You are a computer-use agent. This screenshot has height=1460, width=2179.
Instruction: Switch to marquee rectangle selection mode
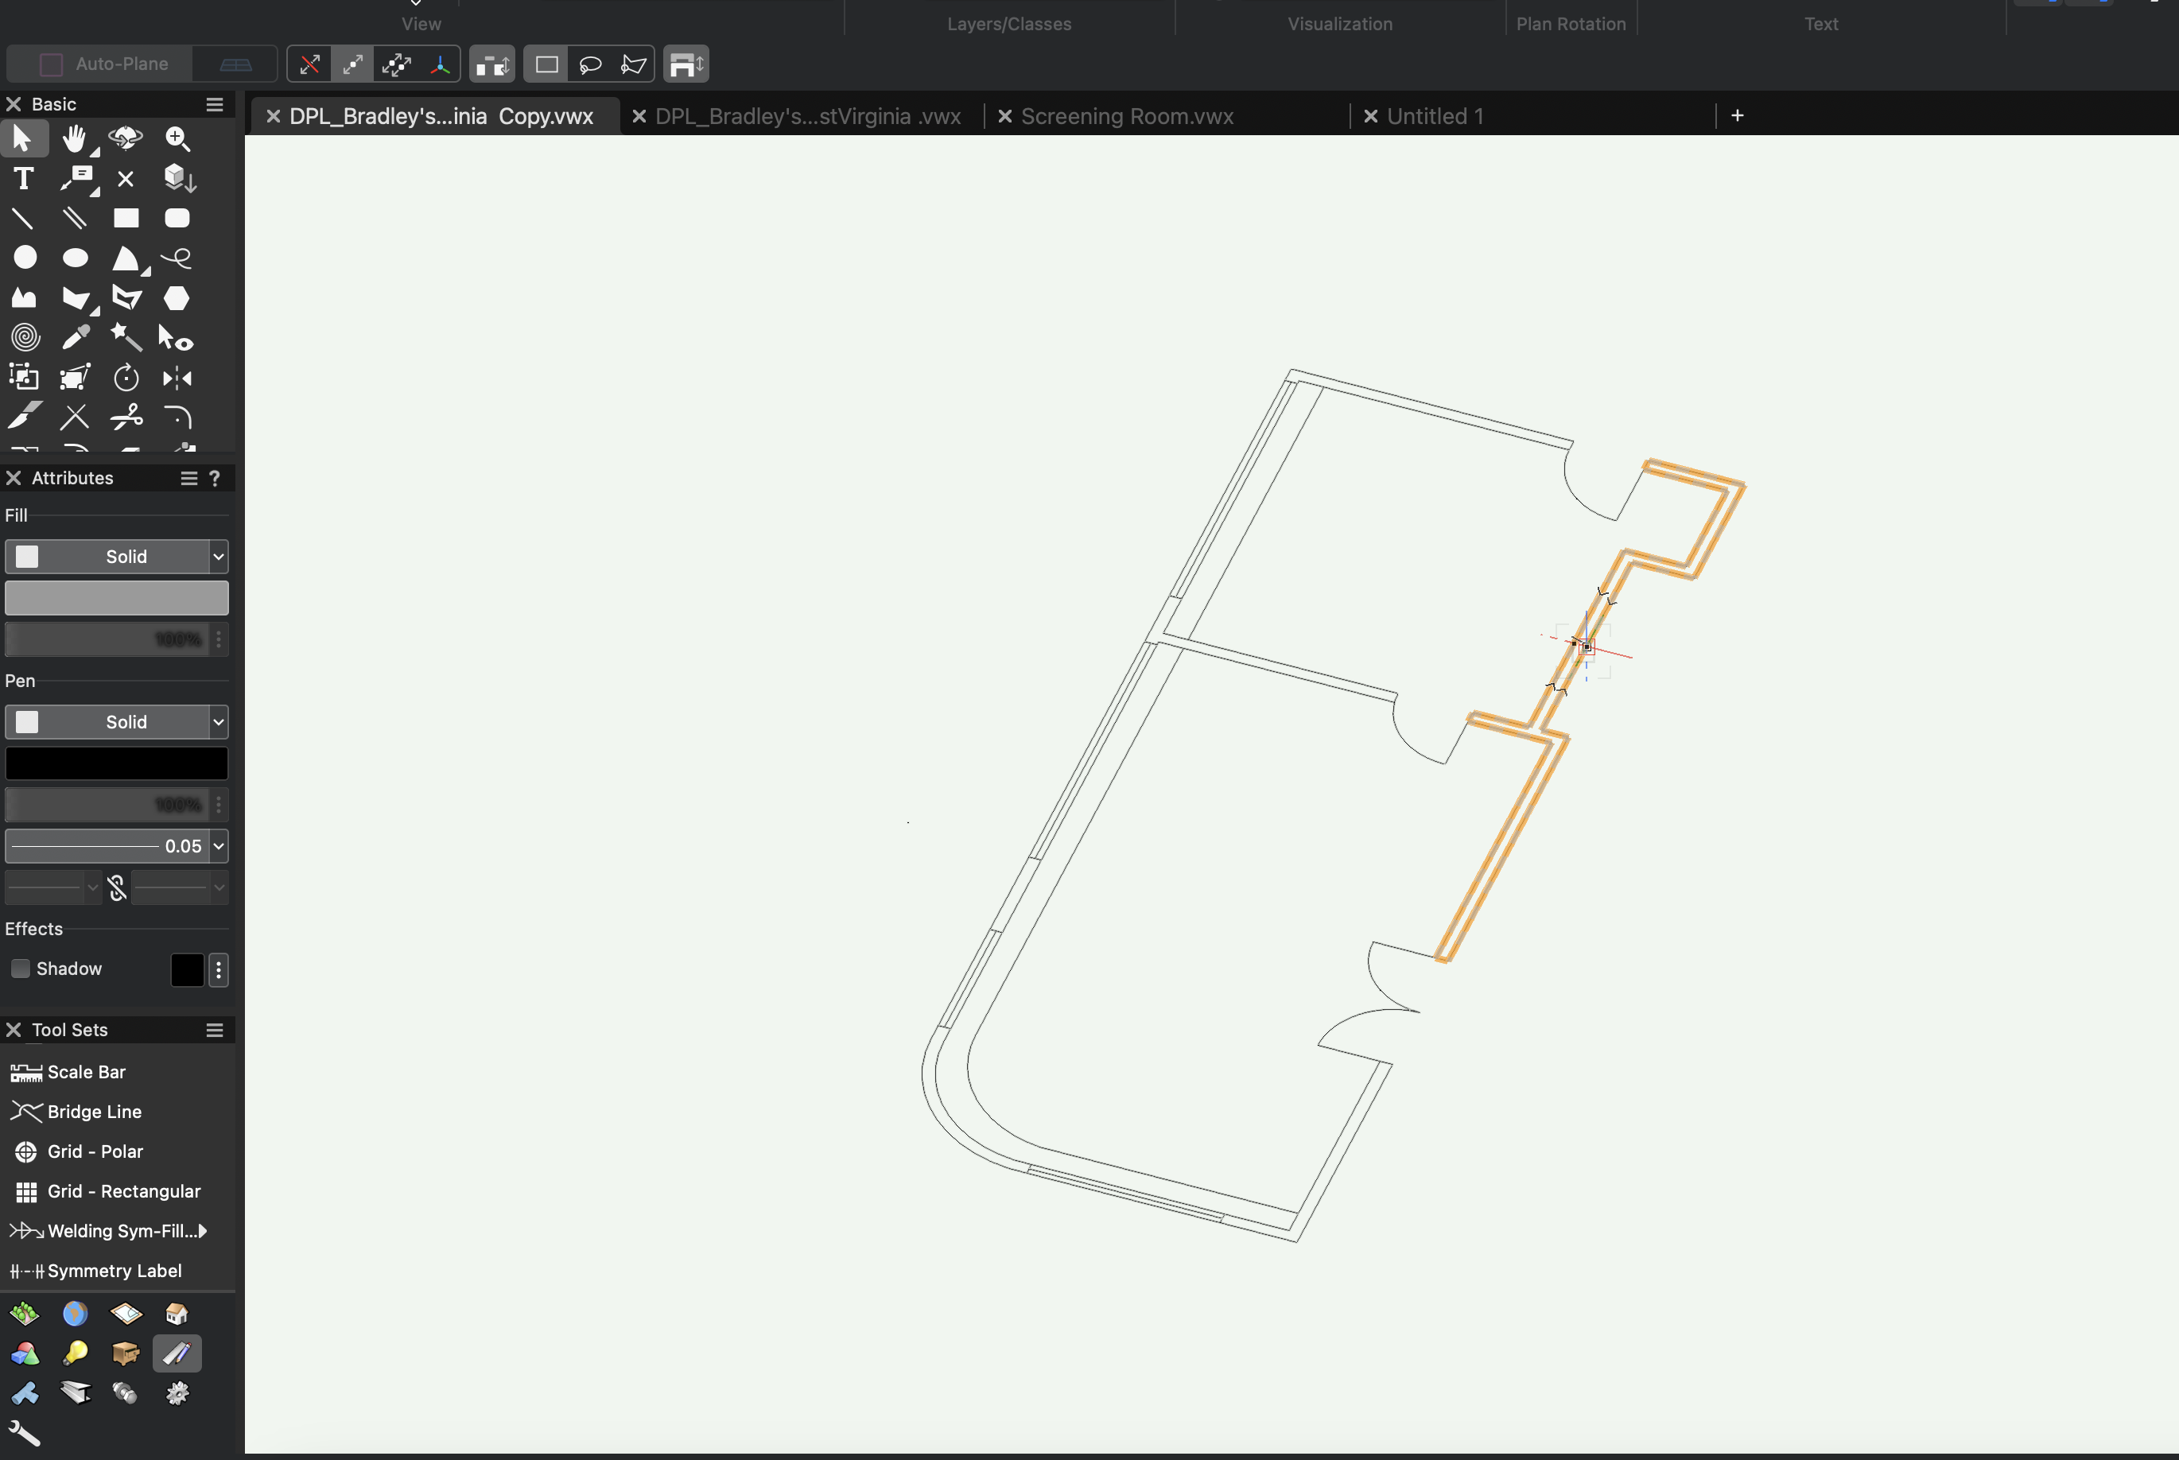tap(545, 64)
